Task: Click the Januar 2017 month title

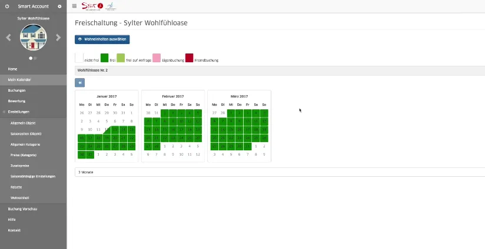Action: [x=107, y=96]
